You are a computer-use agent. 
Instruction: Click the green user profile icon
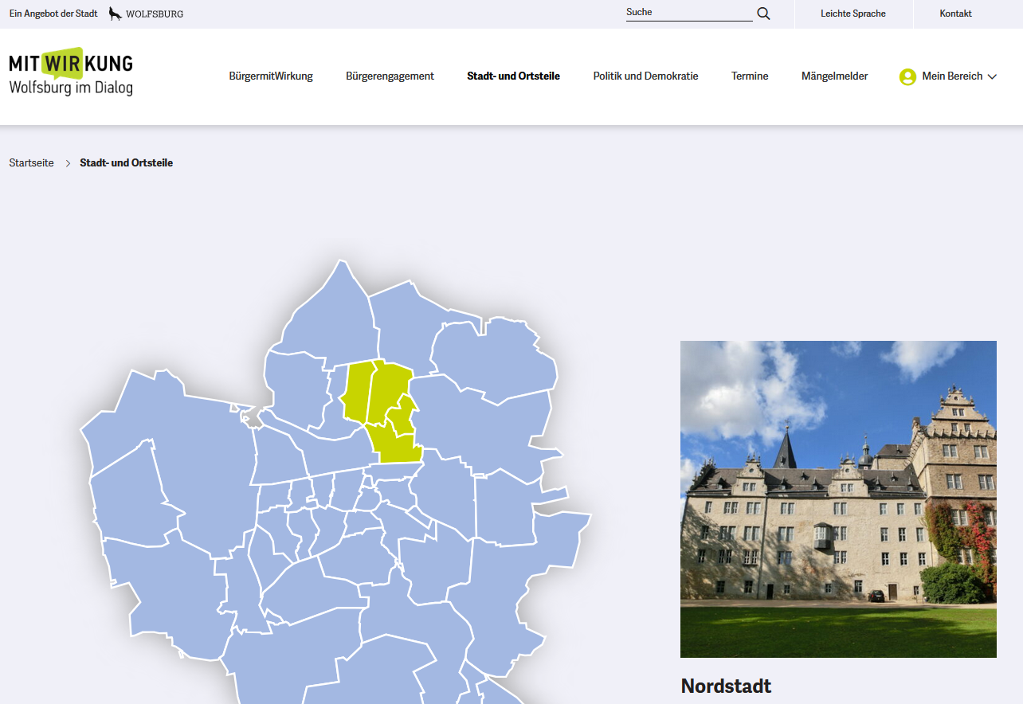907,76
